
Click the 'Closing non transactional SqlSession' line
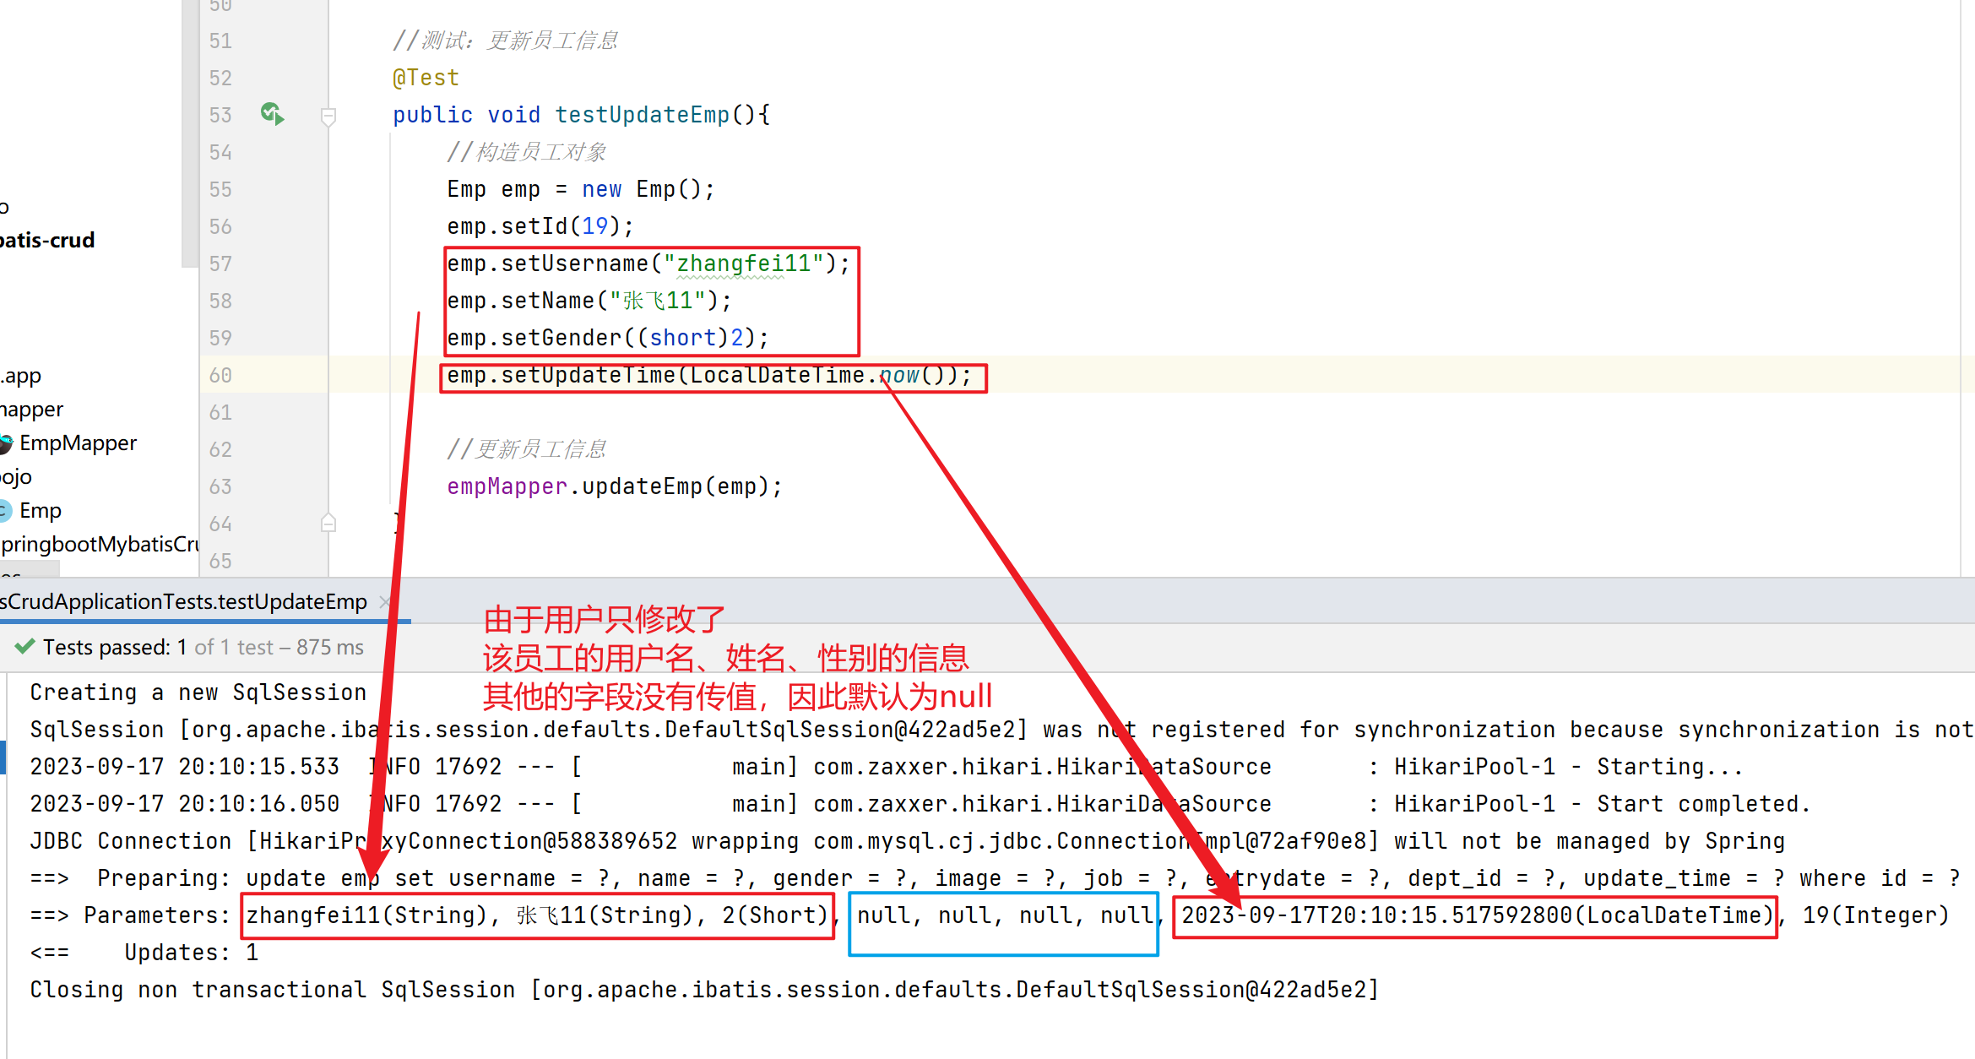pyautogui.click(x=704, y=990)
